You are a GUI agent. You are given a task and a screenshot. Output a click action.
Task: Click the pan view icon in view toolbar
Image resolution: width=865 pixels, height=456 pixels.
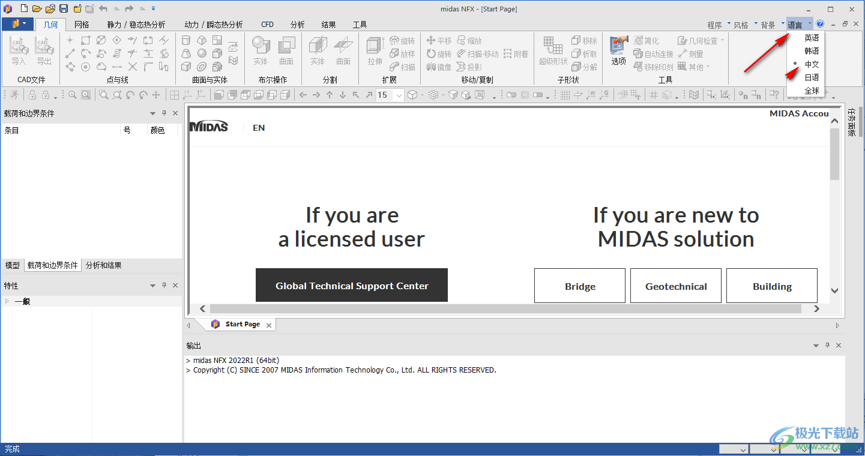156,95
